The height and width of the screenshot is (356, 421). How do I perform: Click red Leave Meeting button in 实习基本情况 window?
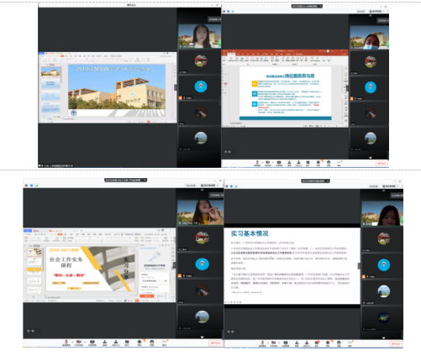point(396,343)
